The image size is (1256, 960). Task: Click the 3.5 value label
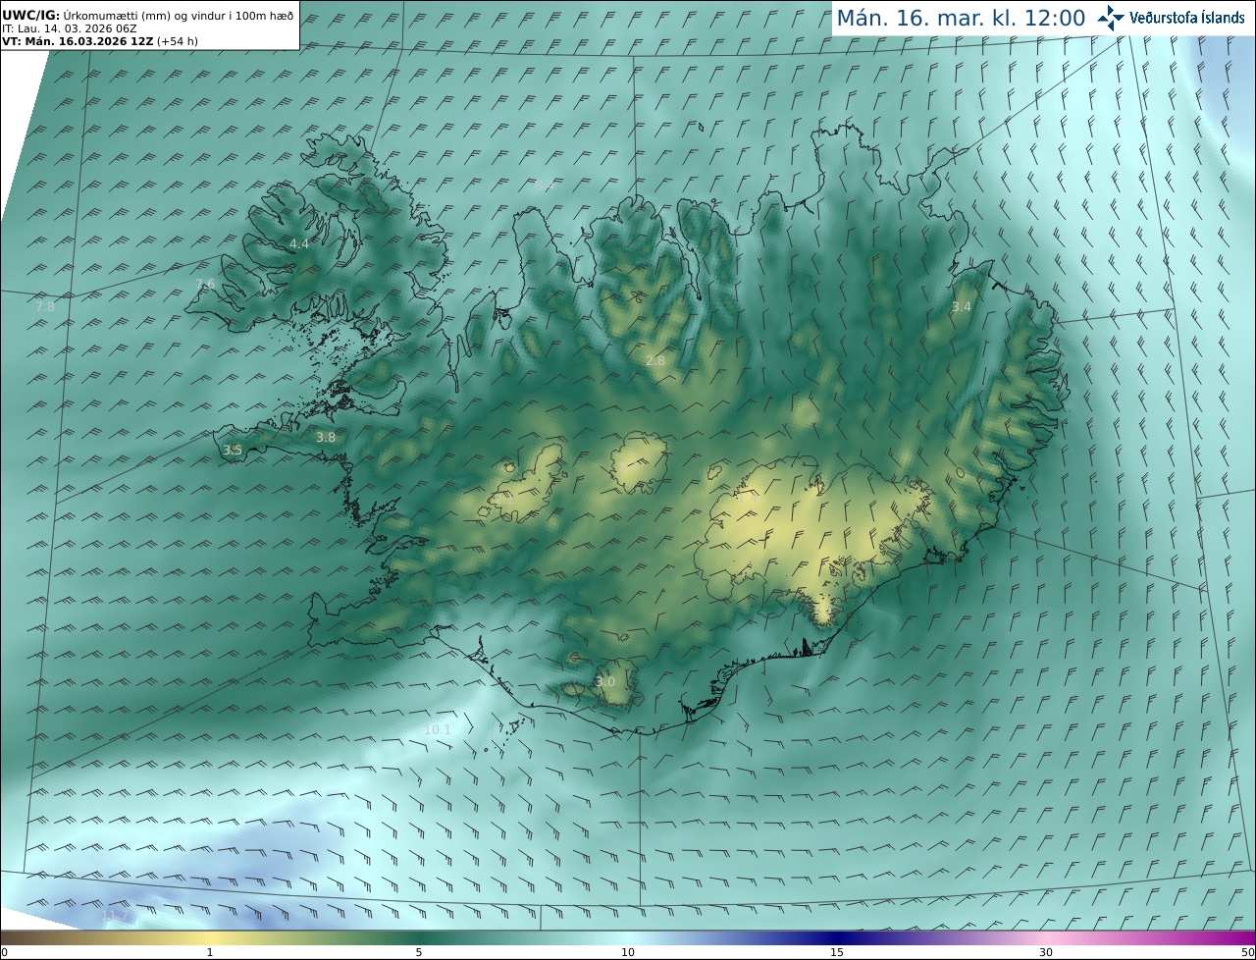[x=233, y=450]
